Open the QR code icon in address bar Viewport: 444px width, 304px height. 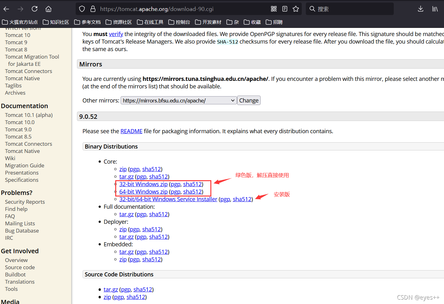point(274,9)
